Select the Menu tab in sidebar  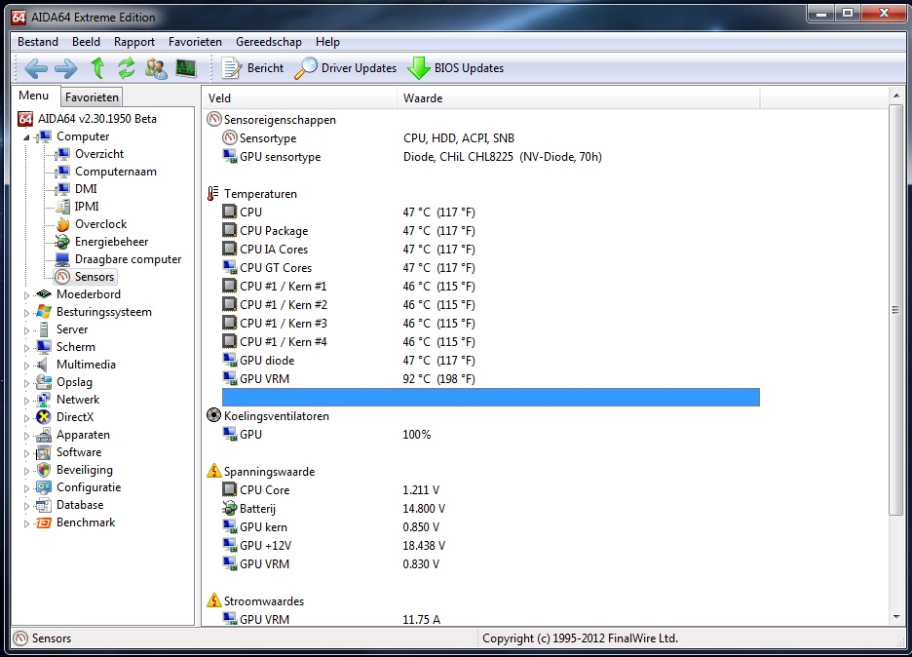pos(34,96)
